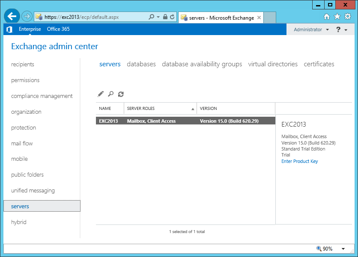Click the Office logo icon in blue bar
The width and height of the screenshot is (358, 257).
pyautogui.click(x=9, y=30)
